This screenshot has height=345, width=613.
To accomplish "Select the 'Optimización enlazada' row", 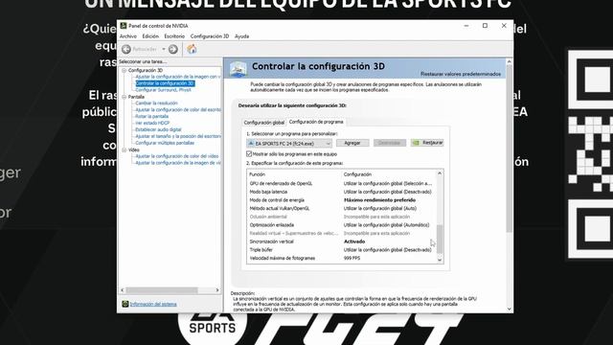I will (342, 225).
